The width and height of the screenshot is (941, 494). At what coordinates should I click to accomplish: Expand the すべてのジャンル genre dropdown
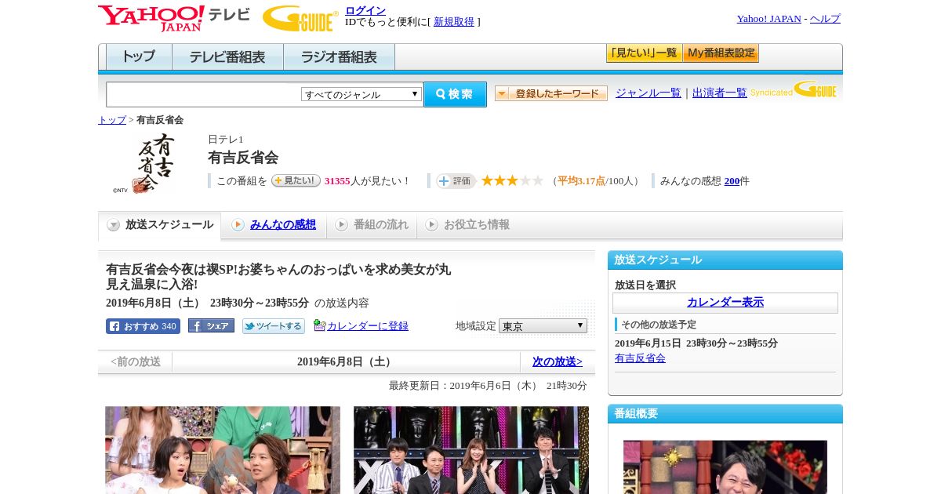362,94
